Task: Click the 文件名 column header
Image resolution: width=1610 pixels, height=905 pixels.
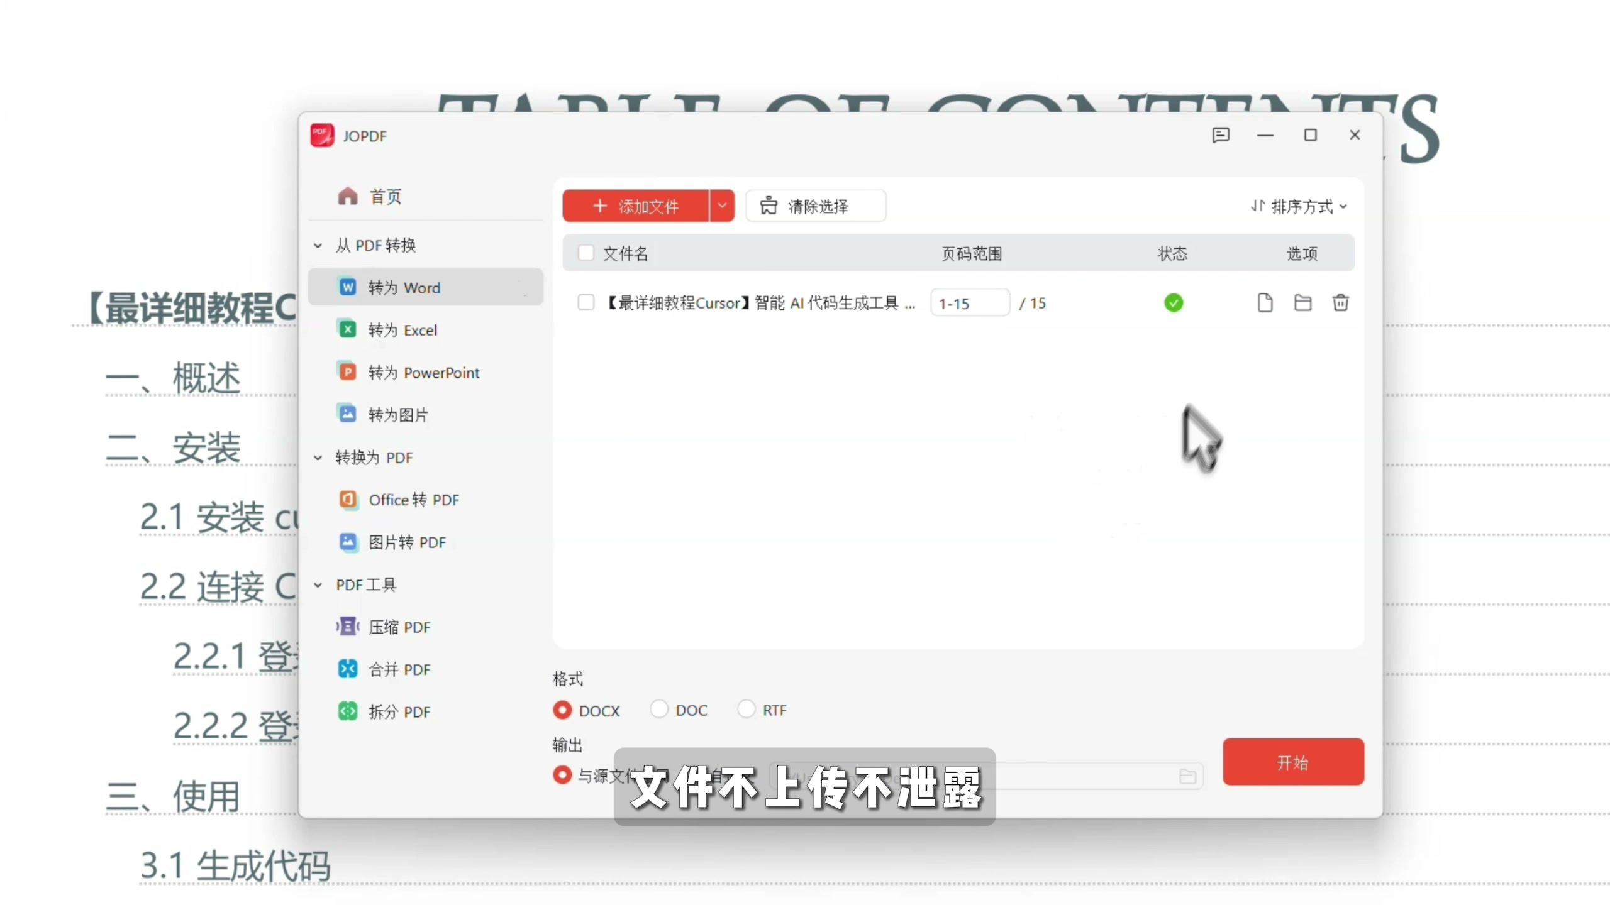Action: 626,253
